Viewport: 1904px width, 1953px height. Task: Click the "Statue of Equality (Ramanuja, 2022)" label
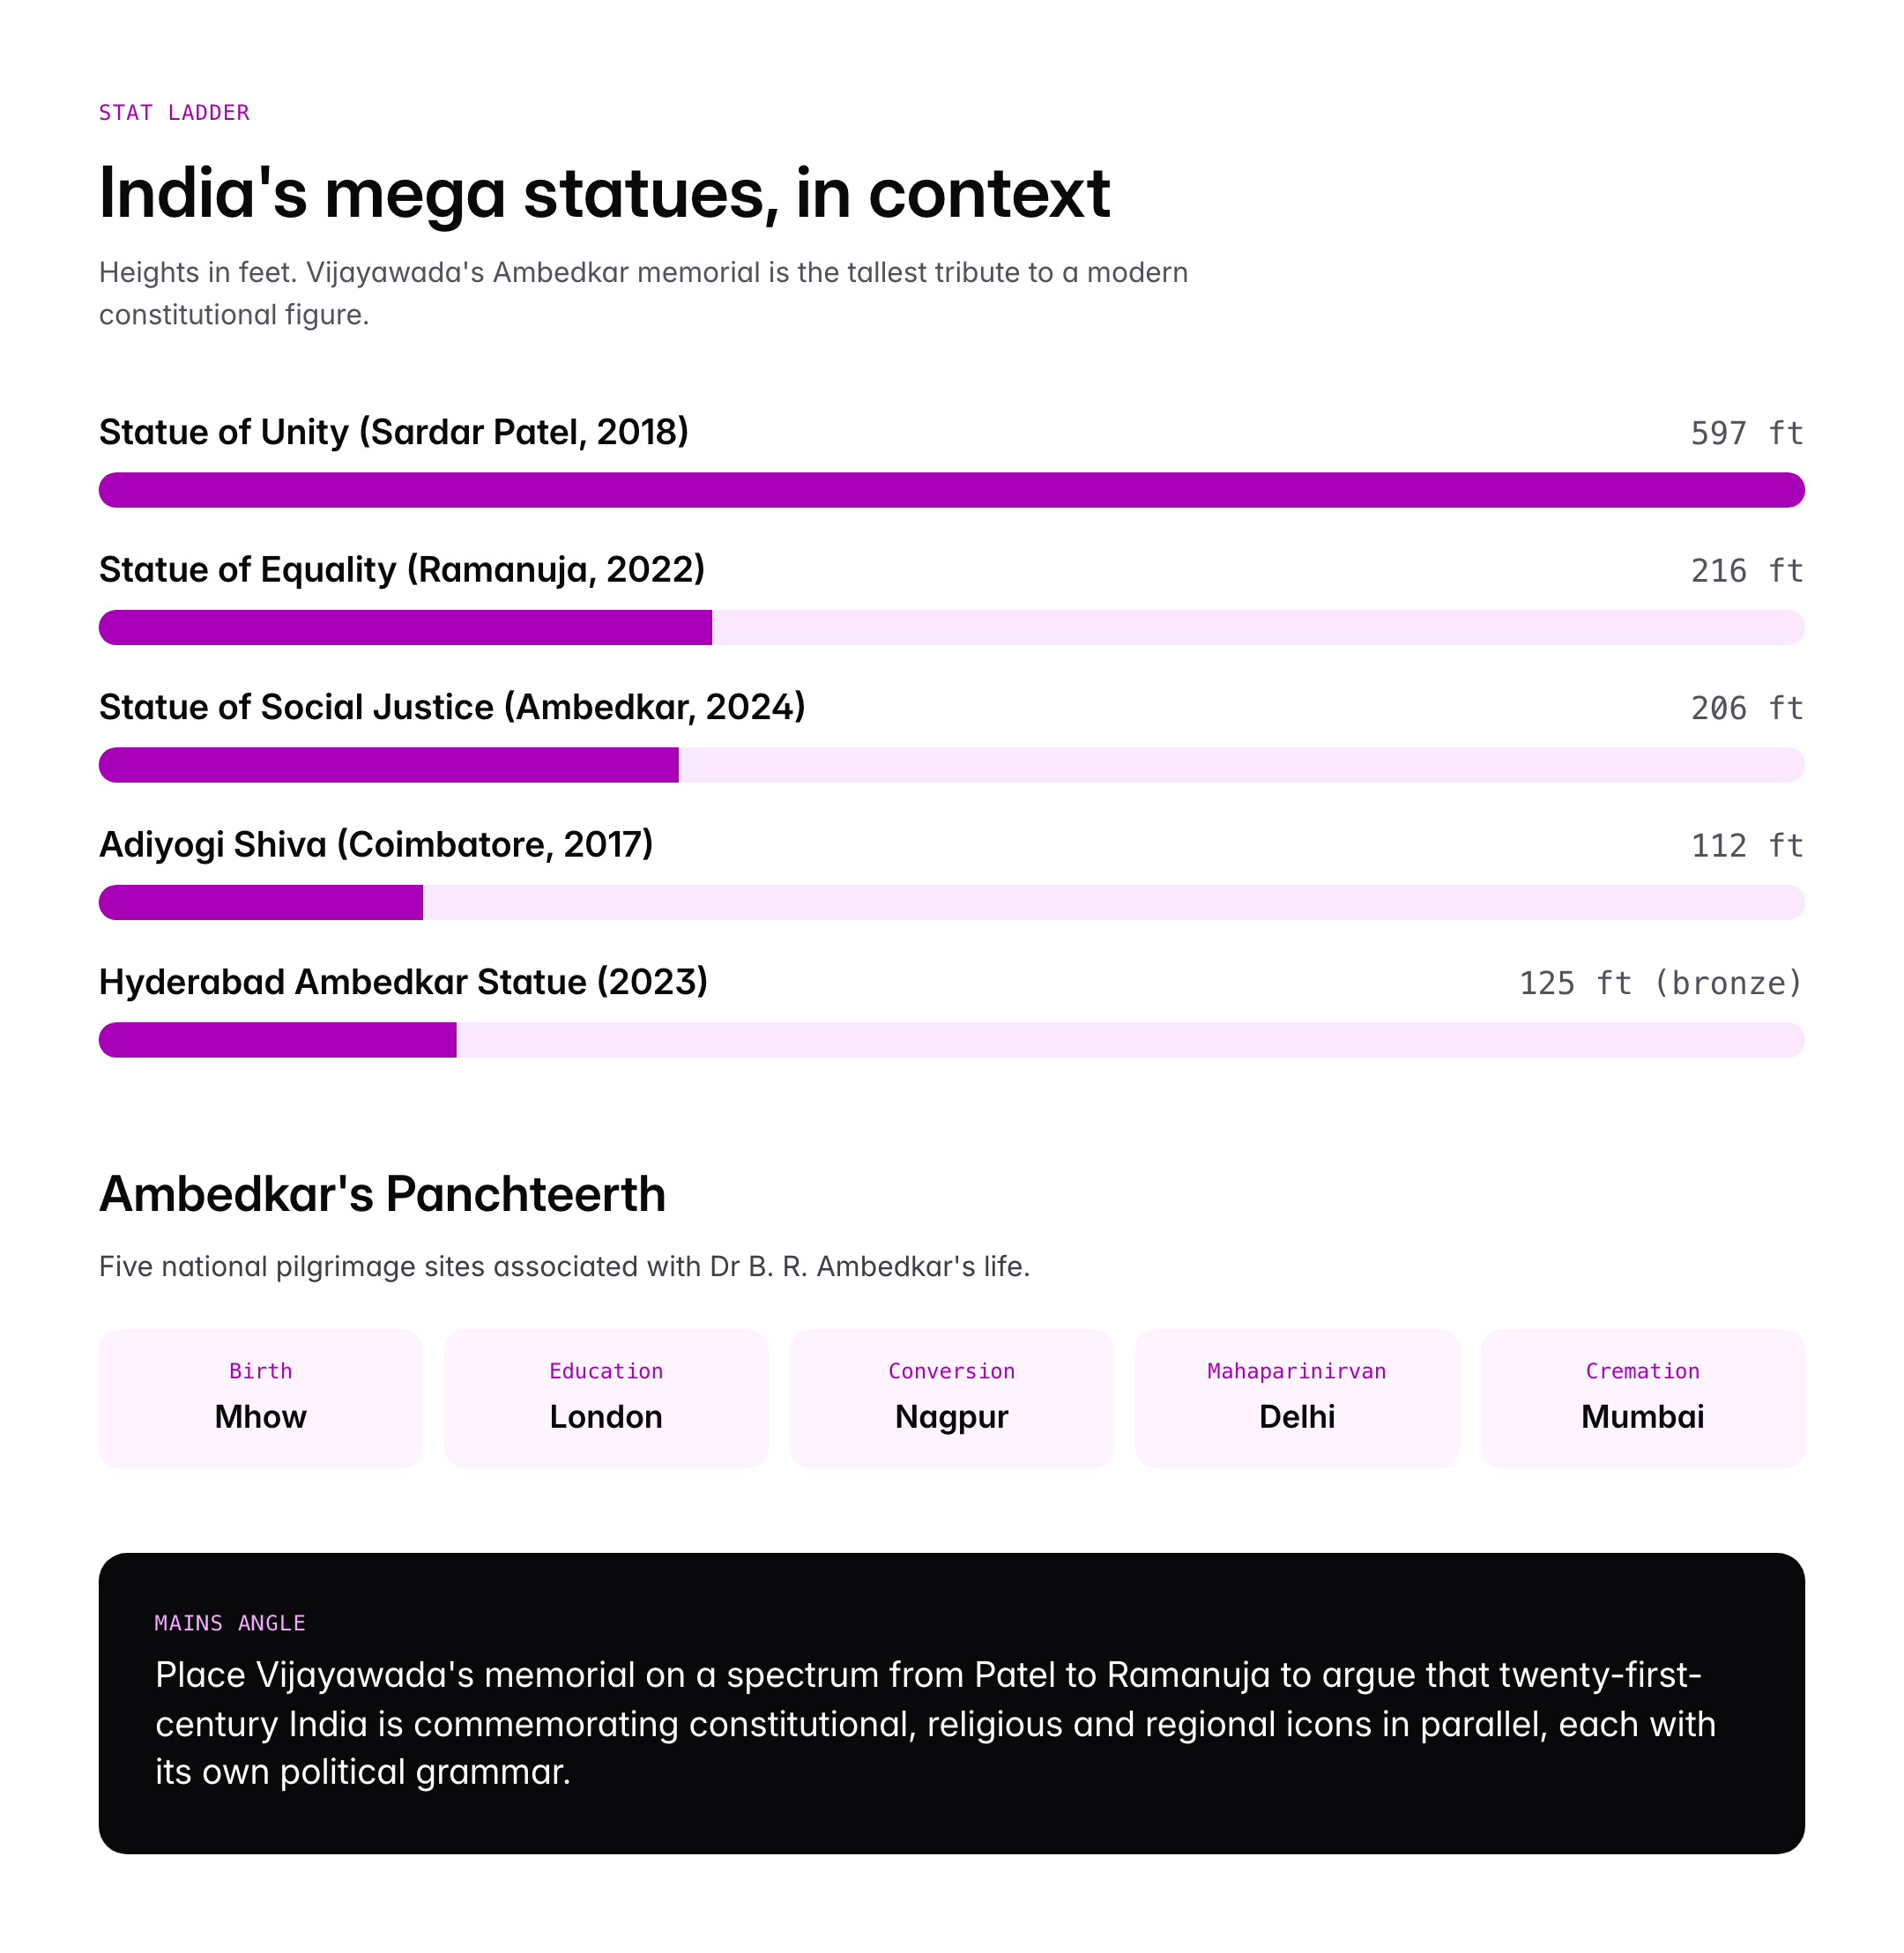coord(402,569)
